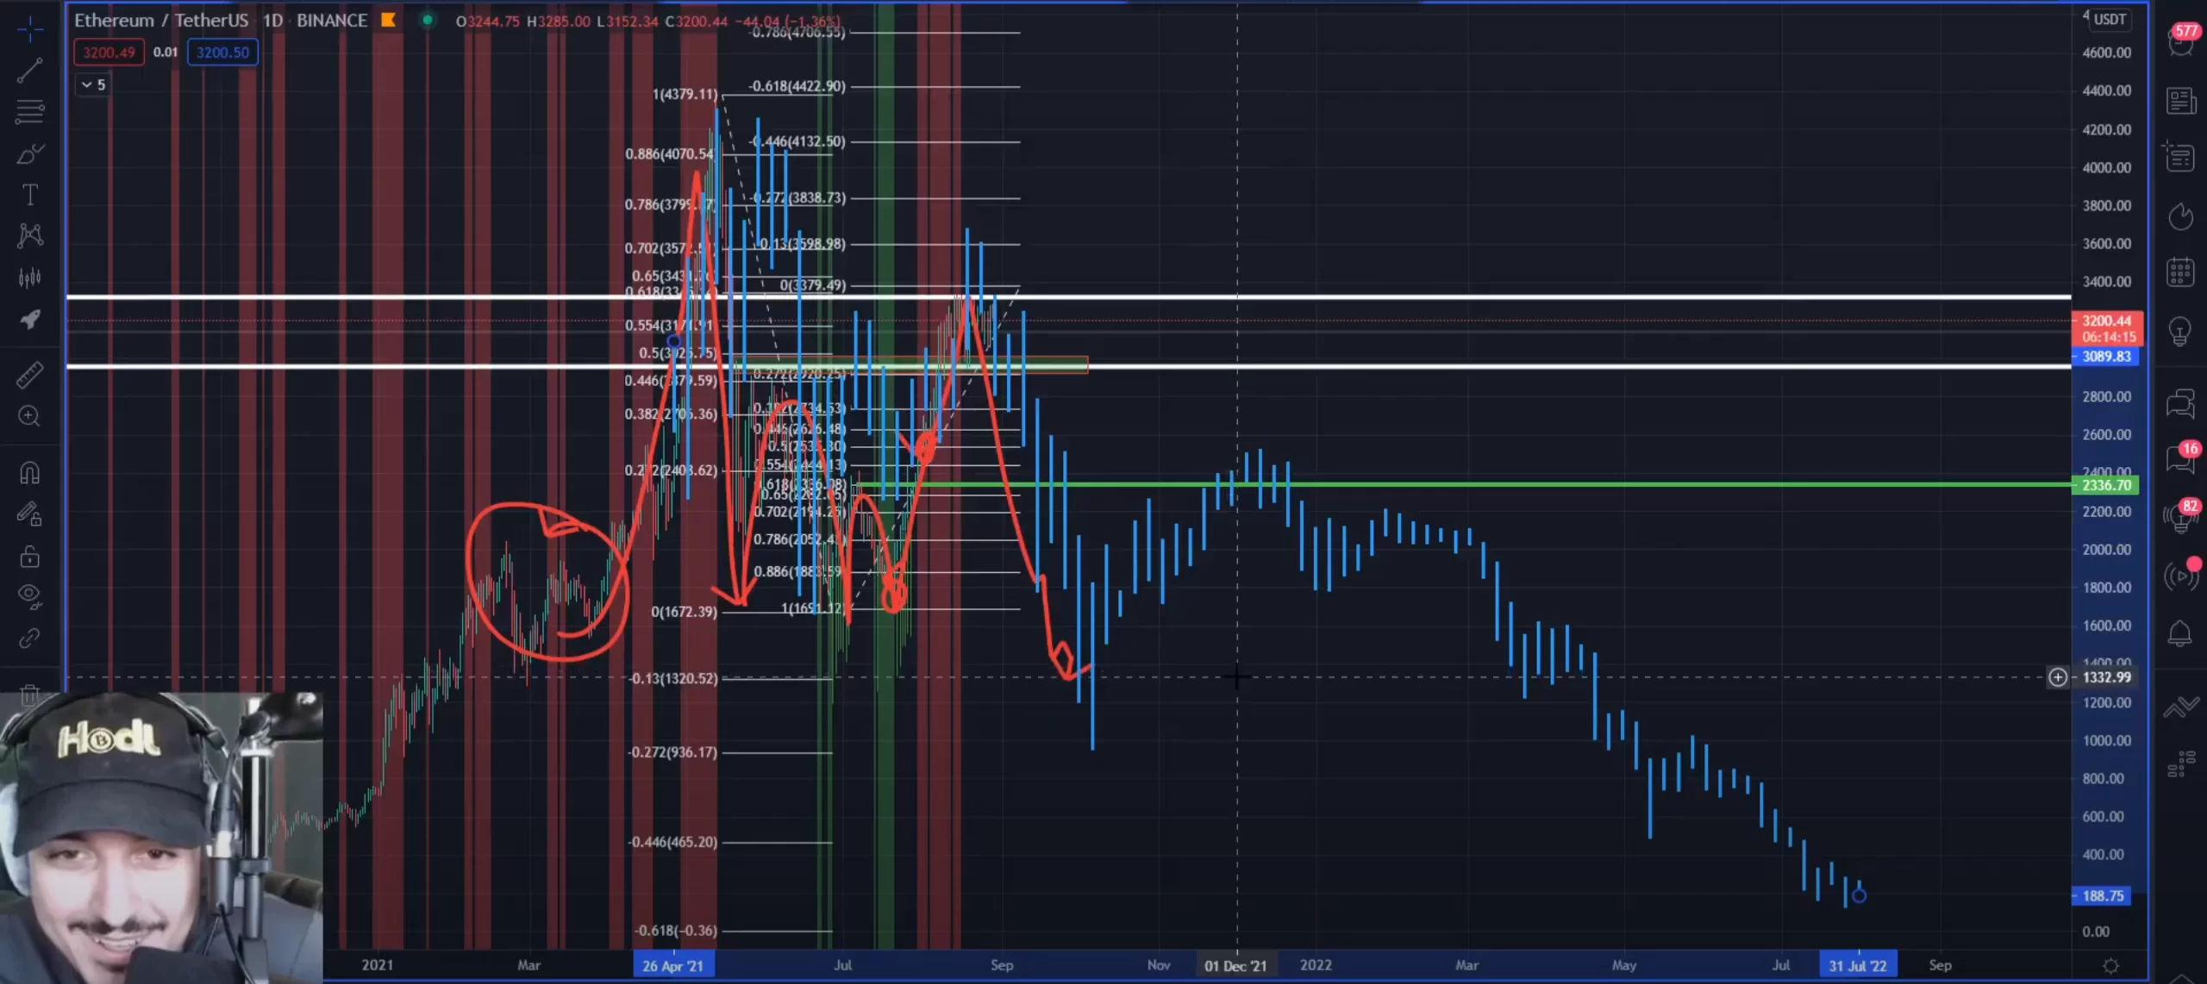2207x984 pixels.
Task: Open the alerts bell panel
Action: point(2180,633)
